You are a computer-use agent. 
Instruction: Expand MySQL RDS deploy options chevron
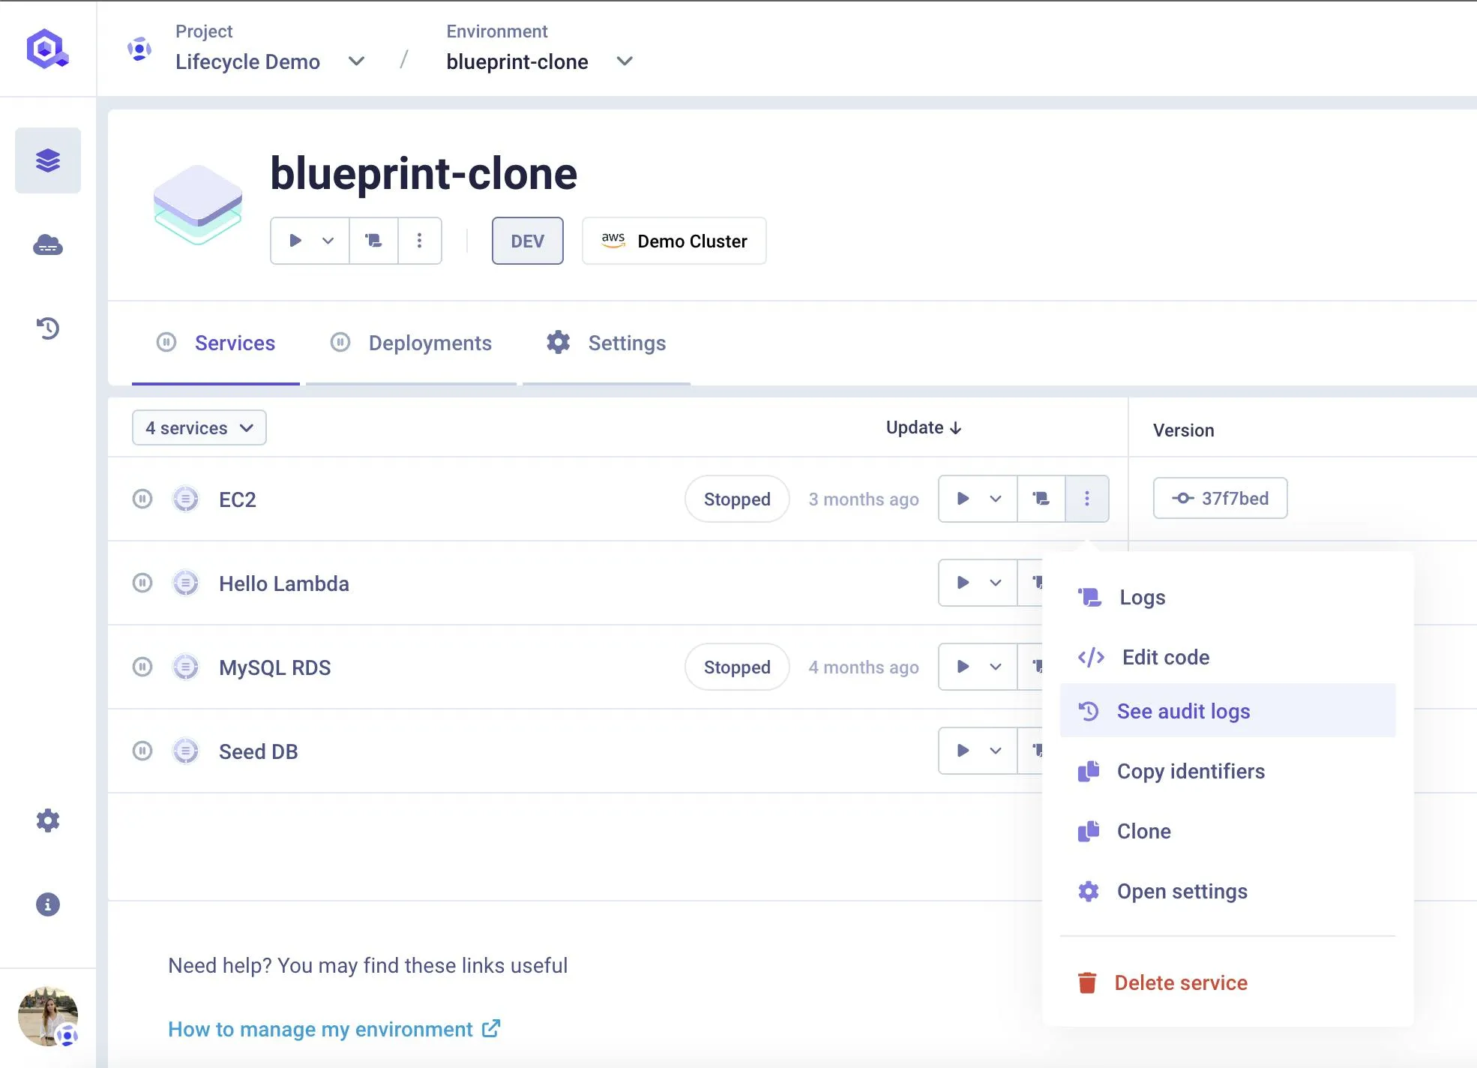pyautogui.click(x=996, y=667)
